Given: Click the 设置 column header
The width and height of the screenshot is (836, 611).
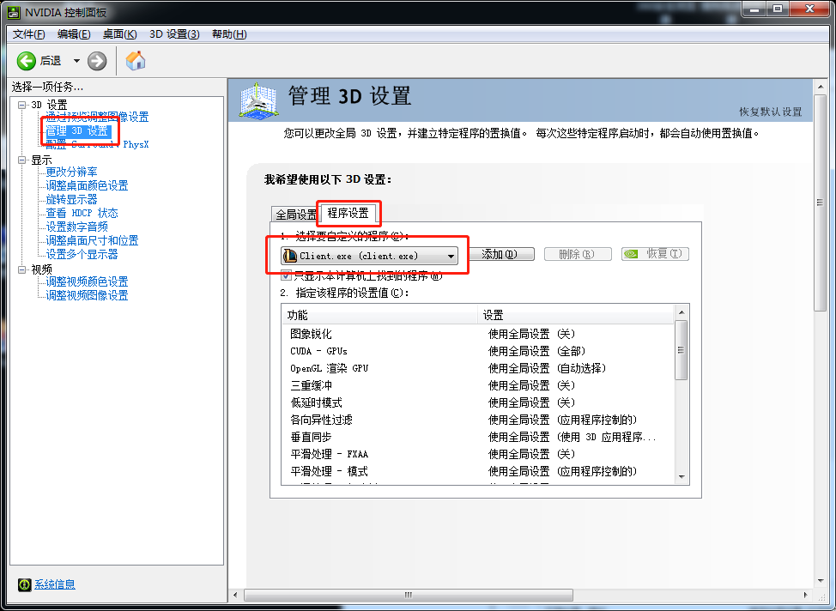Looking at the screenshot, I should coord(576,315).
